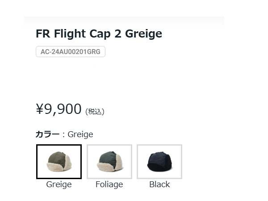Viewport: 268px width, 201px height.
Task: Click the AC-24AU00201GRG product code badge
Action: point(71,52)
